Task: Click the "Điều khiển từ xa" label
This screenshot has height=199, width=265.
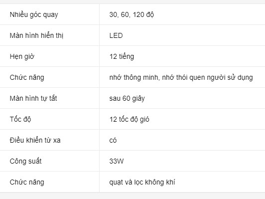Action: [35, 140]
